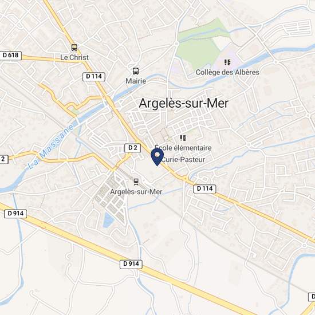The width and height of the screenshot is (315, 315).
Task: Click the D 914 shield at left edge
Action: tap(15, 214)
